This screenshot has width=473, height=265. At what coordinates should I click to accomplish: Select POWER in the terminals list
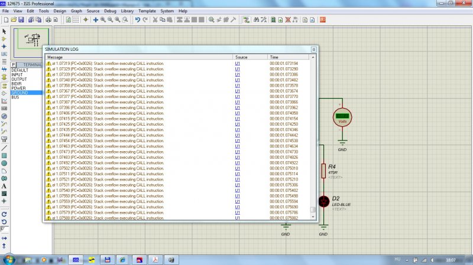18,88
